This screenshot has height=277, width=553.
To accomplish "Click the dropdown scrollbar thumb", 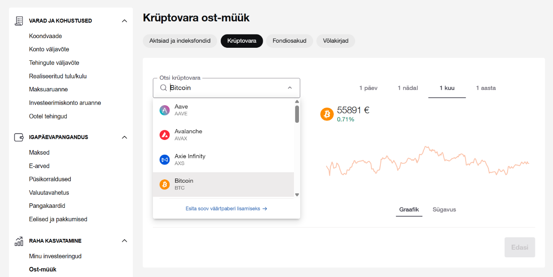I will click(297, 114).
